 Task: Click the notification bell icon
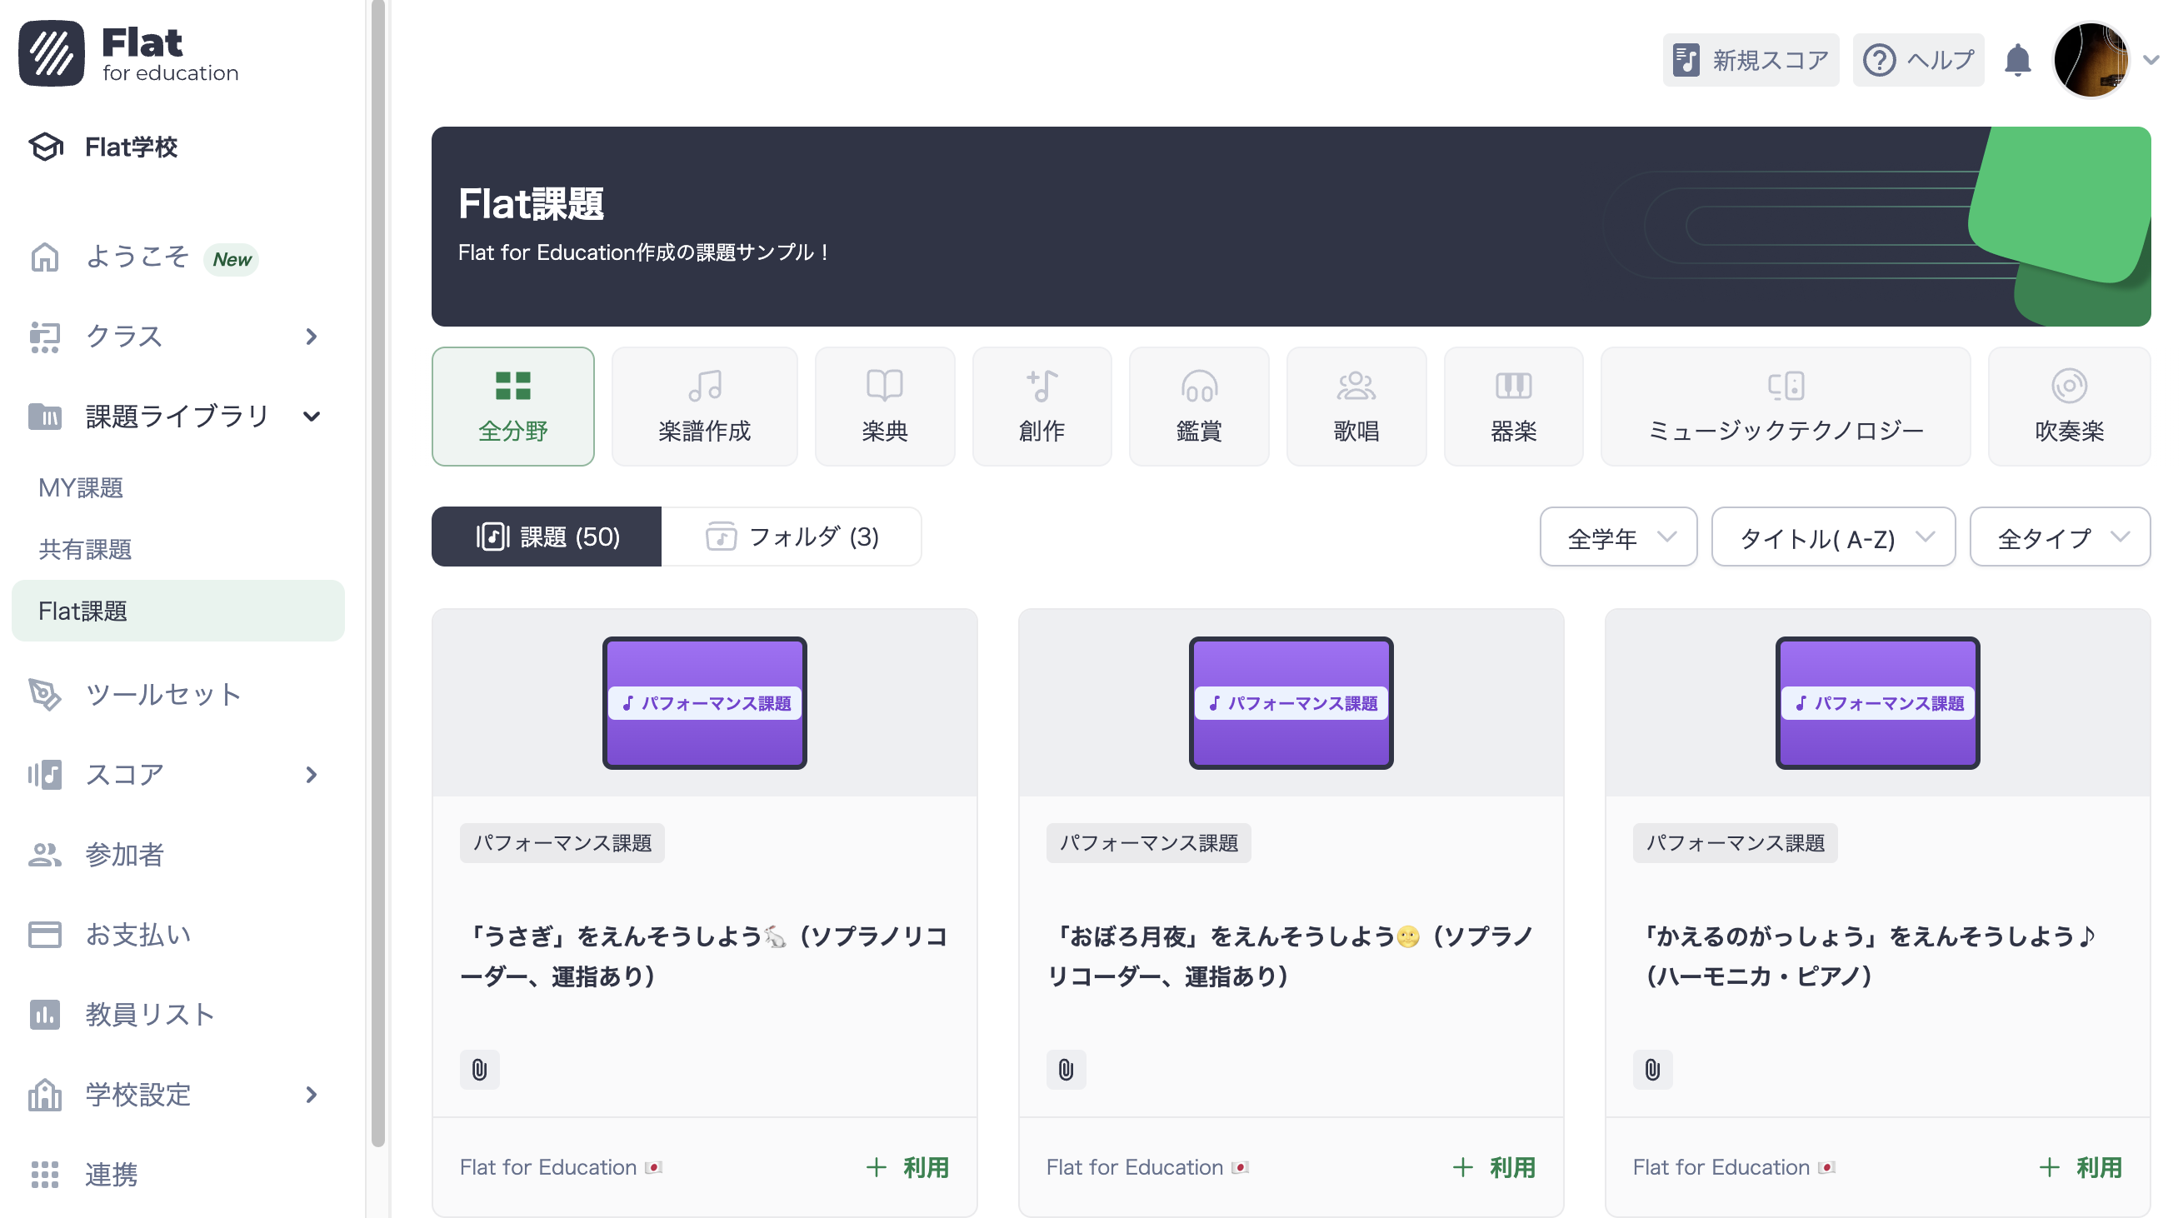coord(2018,59)
